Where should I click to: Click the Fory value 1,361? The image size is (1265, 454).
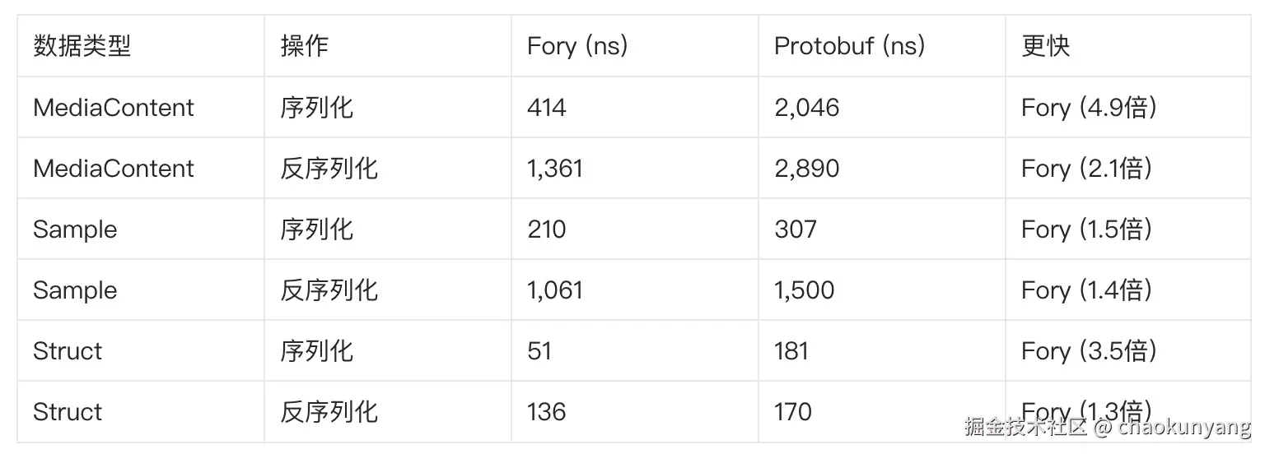pos(555,169)
